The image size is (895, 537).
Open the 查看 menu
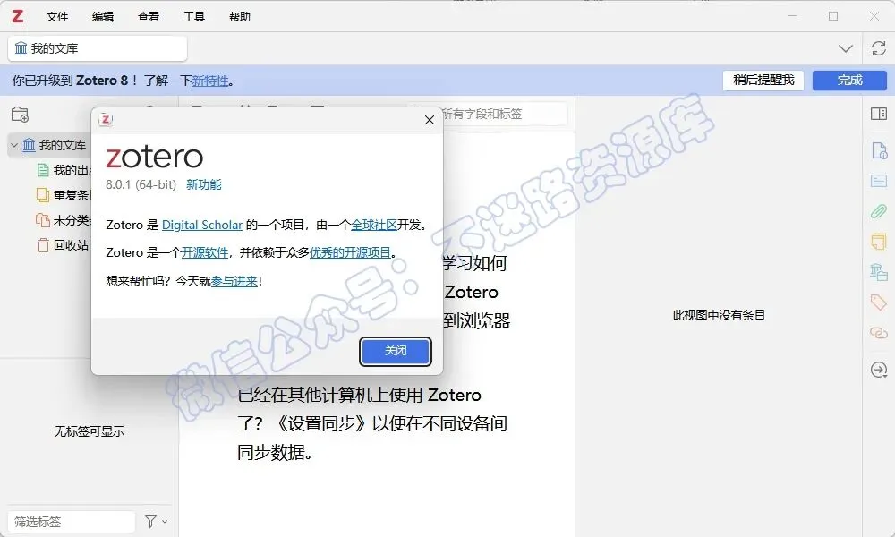149,16
